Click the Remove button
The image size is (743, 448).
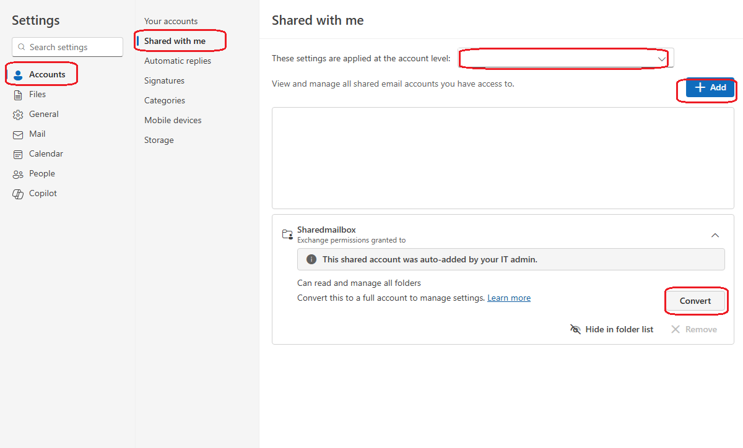(x=694, y=329)
